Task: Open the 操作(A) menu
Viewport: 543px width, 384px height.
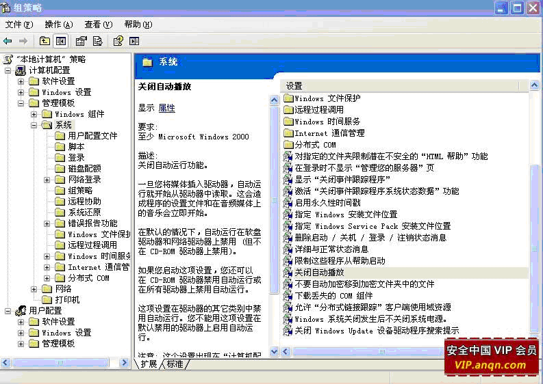Action: (x=58, y=25)
